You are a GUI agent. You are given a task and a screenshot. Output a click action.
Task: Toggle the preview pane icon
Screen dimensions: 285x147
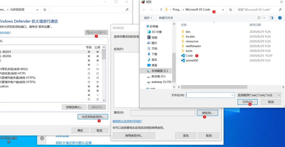(271, 18)
